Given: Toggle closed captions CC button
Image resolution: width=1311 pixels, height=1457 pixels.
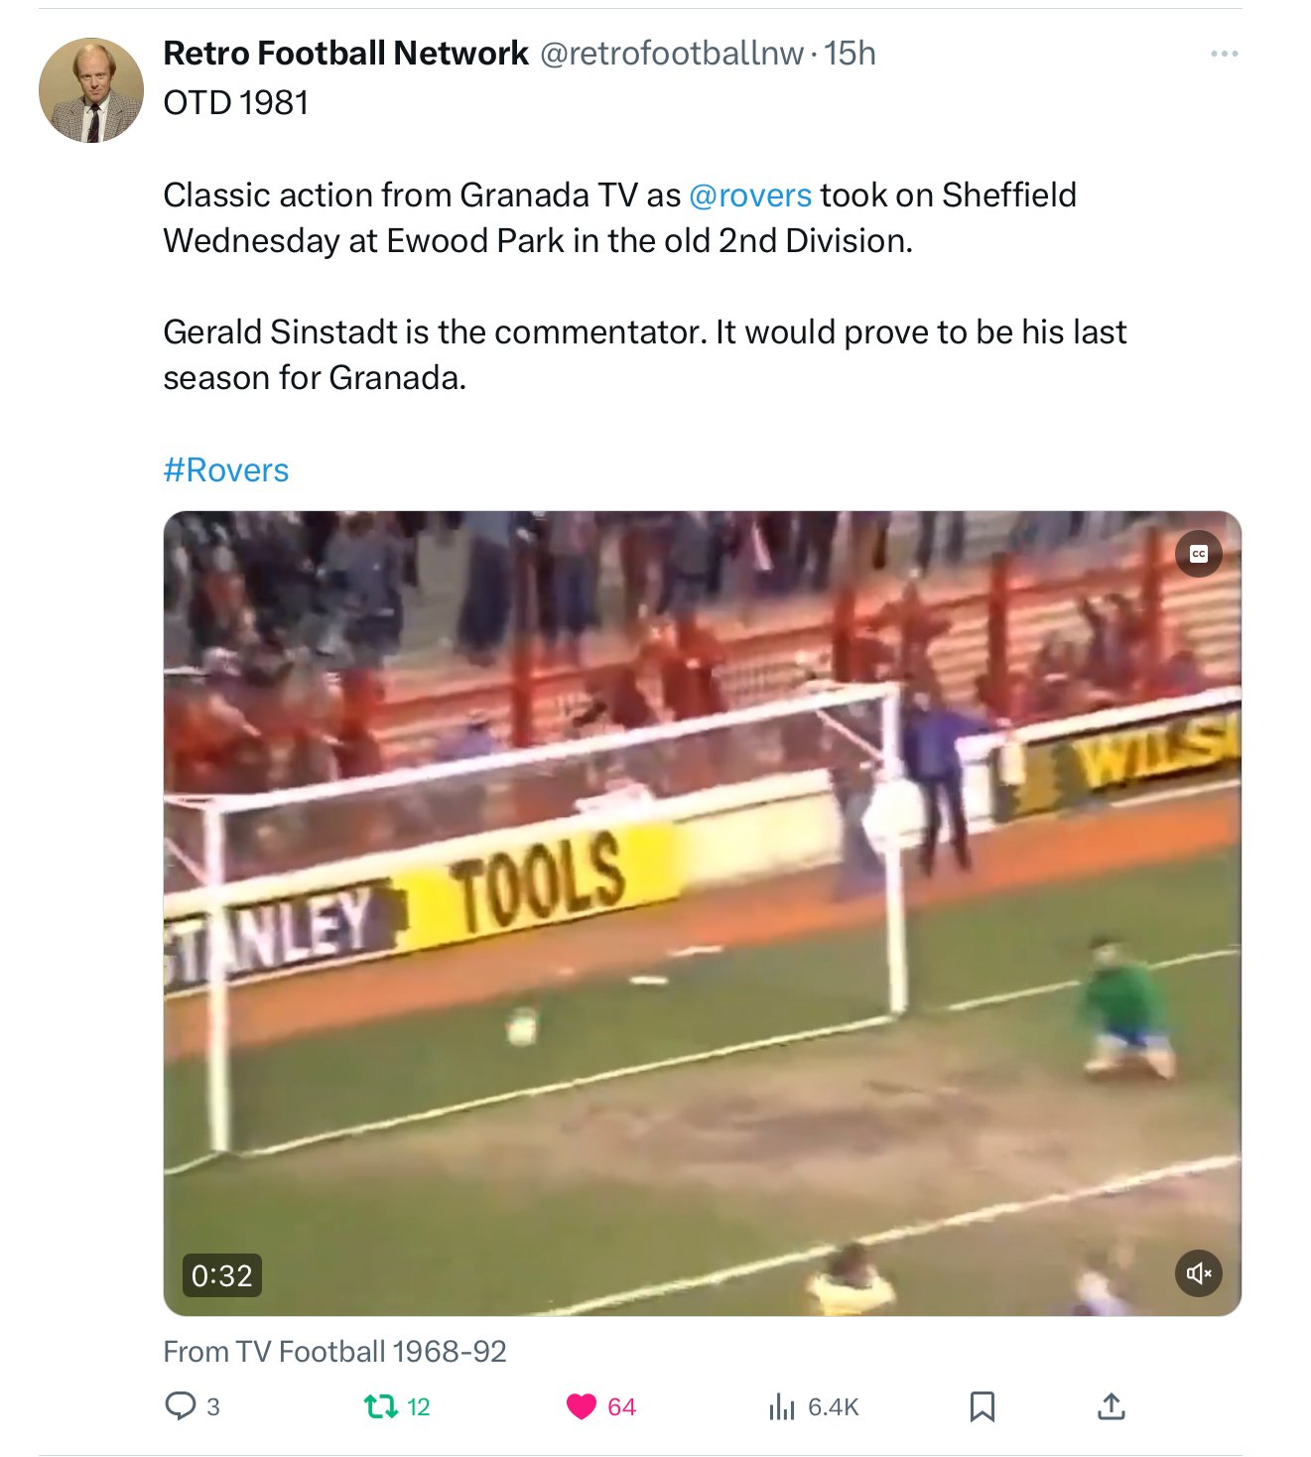Looking at the screenshot, I should [1199, 554].
